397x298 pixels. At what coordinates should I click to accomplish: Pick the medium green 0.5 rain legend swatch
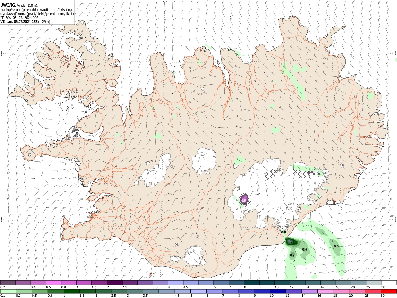pos(39,291)
